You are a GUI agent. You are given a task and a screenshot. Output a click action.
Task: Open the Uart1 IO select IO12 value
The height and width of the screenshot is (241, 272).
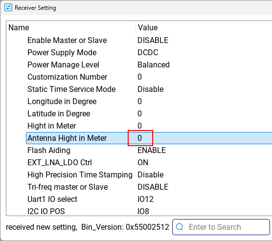tap(145, 199)
